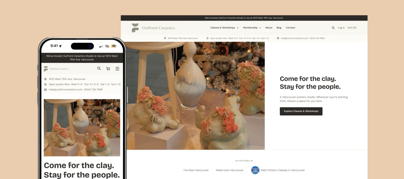Click the AS FEATURED IN label

[x=244, y=161]
